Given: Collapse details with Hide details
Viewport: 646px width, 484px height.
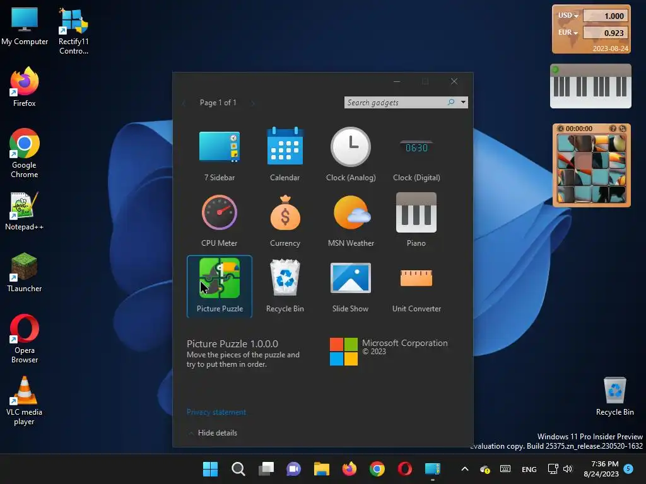Looking at the screenshot, I should [x=217, y=432].
